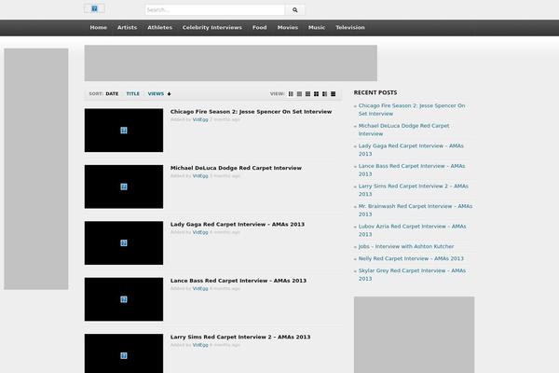Open the Recent Posts link for Lady Gaga Red Carpet
Screen dimensions: 559x373
click(411, 150)
